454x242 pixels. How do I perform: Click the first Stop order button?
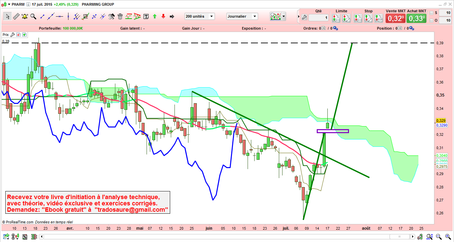[x=358, y=18]
